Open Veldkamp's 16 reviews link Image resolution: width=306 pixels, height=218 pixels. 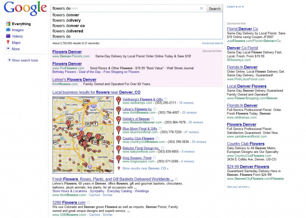click(186, 103)
